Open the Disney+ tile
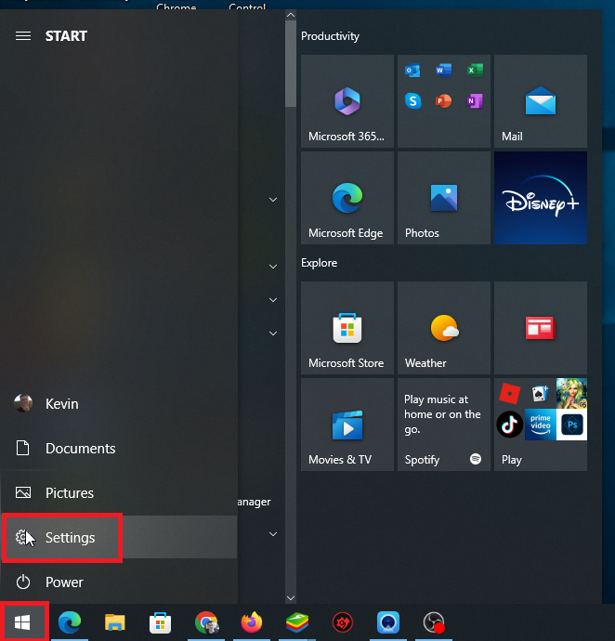The height and width of the screenshot is (641, 615). click(x=541, y=198)
